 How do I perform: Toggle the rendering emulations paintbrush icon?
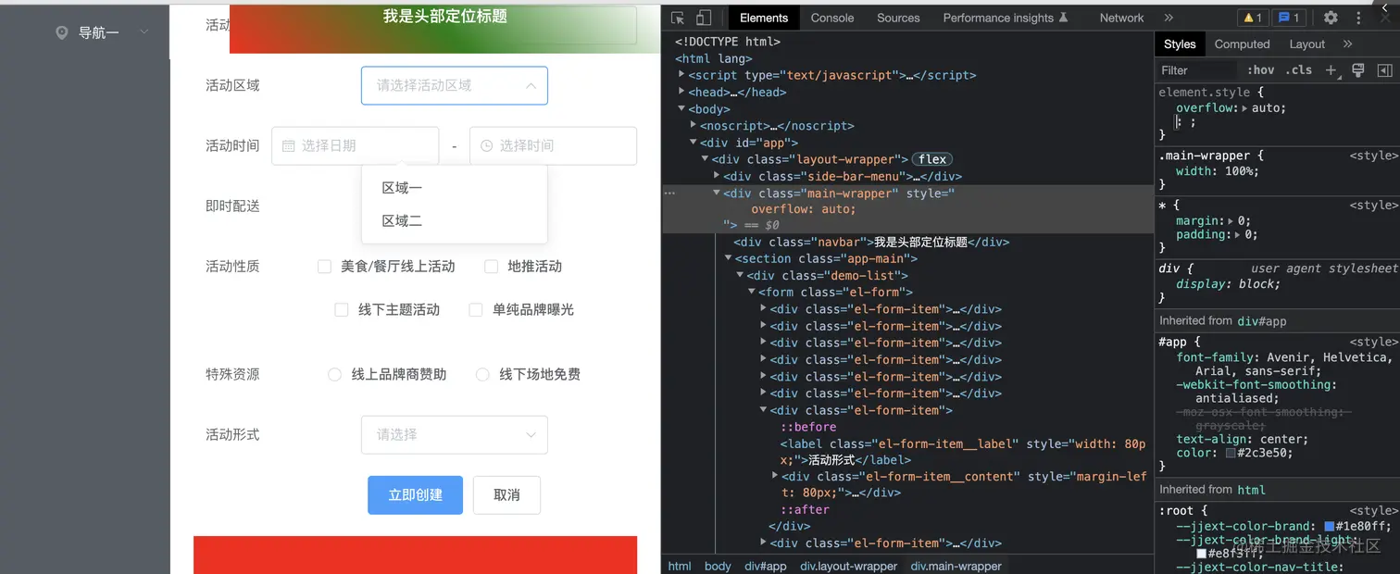(1358, 69)
